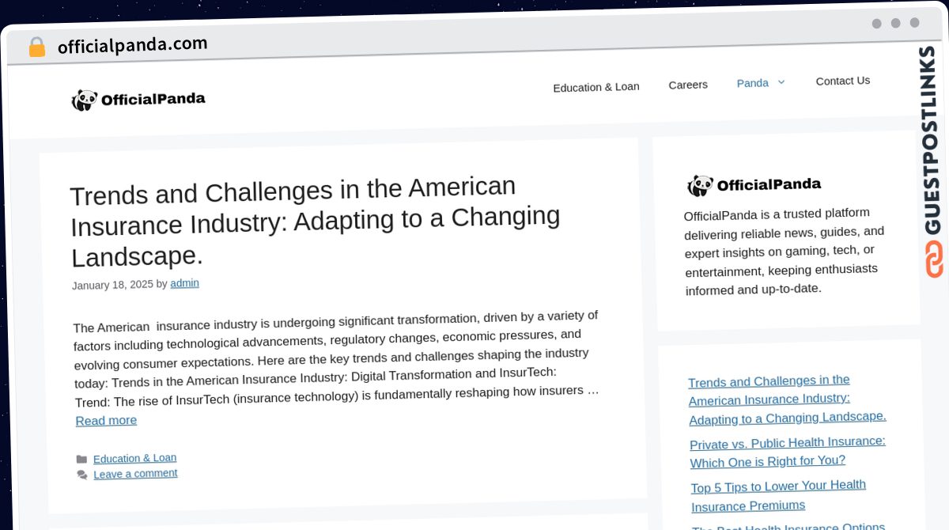
Task: Click the admin author link
Action: 184,283
